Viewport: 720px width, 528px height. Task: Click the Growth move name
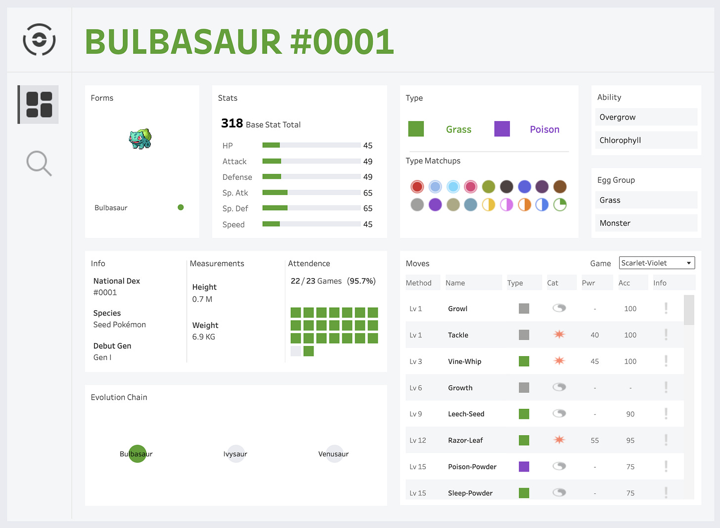460,388
